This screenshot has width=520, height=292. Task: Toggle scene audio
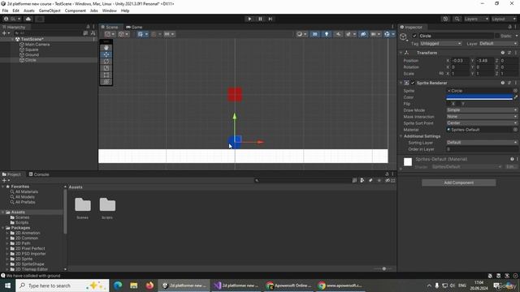pos(338,34)
